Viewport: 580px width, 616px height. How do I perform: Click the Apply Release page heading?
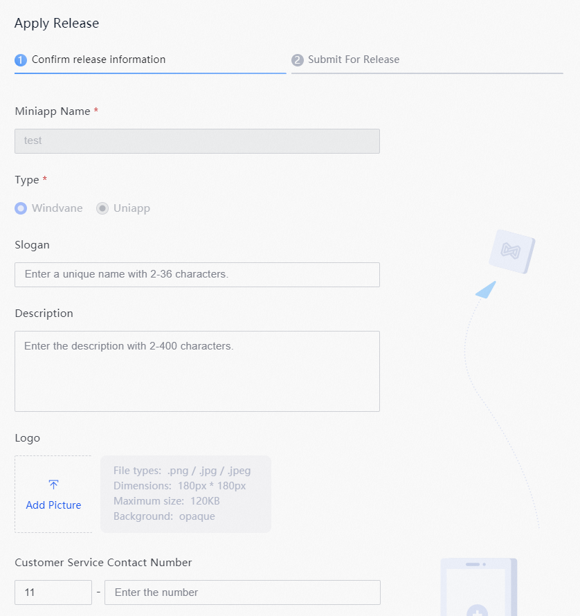point(57,23)
